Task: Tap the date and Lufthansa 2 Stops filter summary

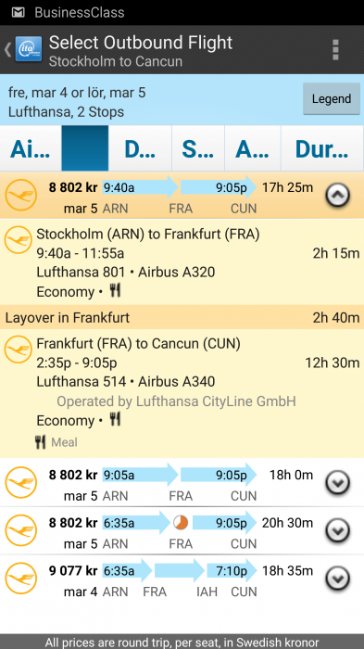Action: point(77,102)
